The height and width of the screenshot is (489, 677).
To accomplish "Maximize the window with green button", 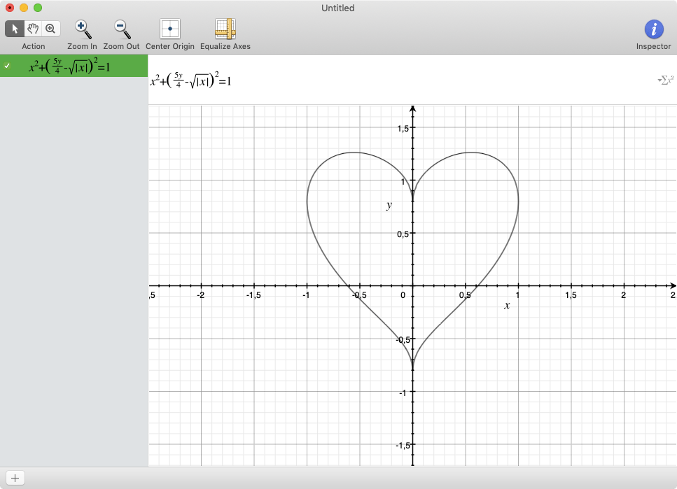I will 38,8.
